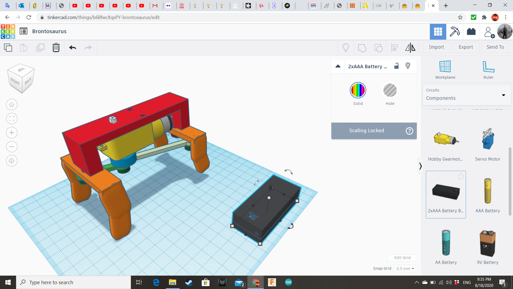Click the Edit Grid button
This screenshot has width=513, height=289.
(x=402, y=257)
